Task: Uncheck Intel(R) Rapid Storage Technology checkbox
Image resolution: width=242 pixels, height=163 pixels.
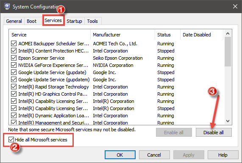Action: [14, 87]
